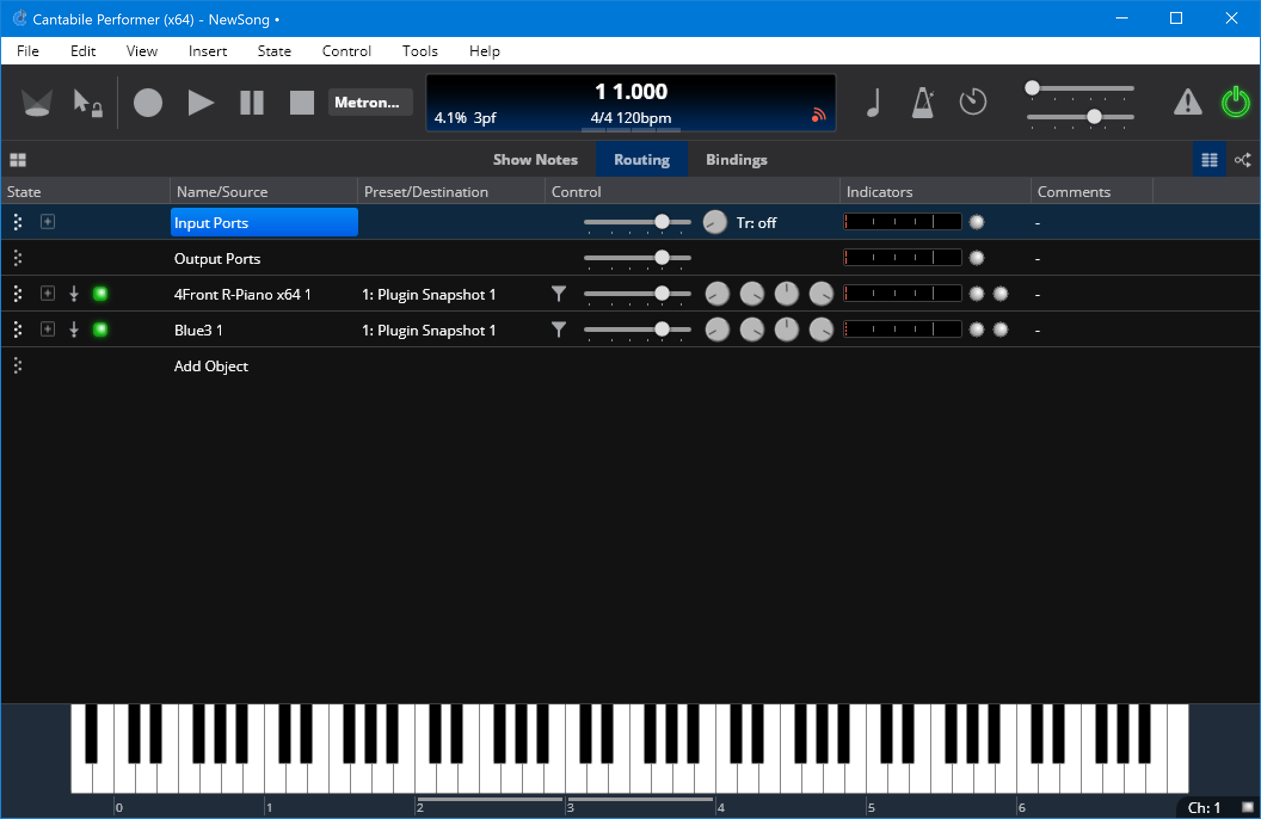Switch to the Show Notes tab

click(535, 160)
